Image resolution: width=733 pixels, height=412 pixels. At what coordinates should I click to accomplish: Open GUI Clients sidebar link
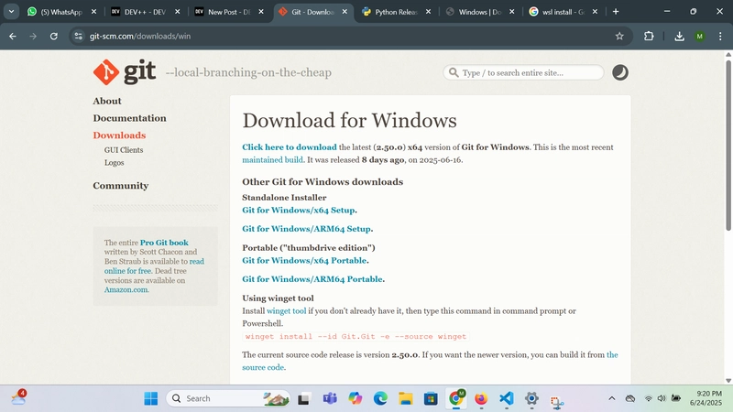tap(124, 150)
